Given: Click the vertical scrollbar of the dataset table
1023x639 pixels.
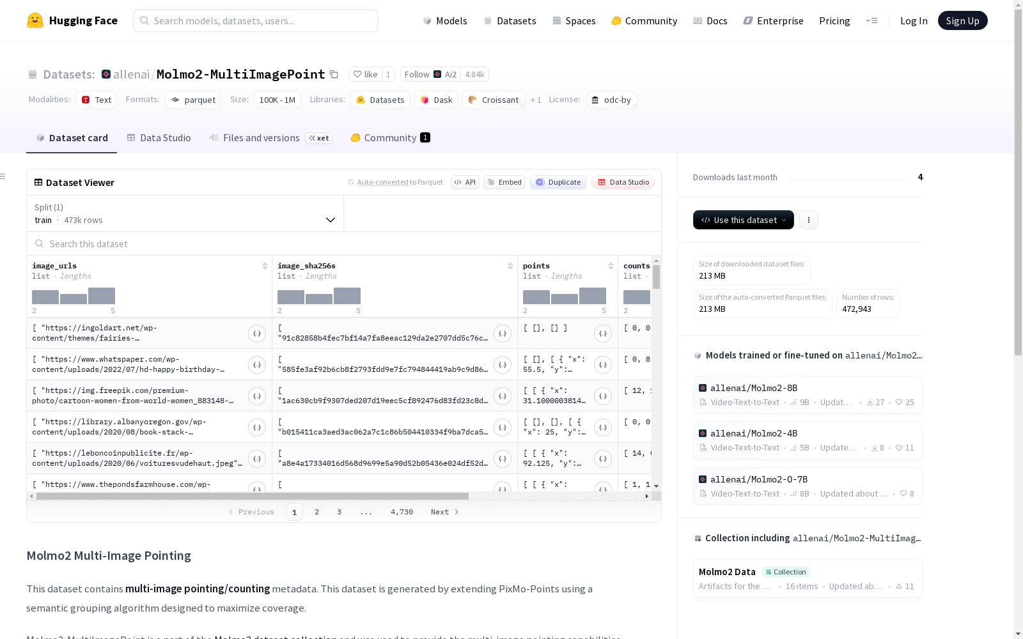Looking at the screenshot, I should [656, 277].
